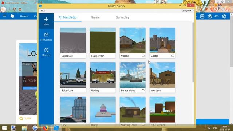Screen dimensions: 233x131
Task: Click the templates list vertical scrollbar
Action: [193, 52]
